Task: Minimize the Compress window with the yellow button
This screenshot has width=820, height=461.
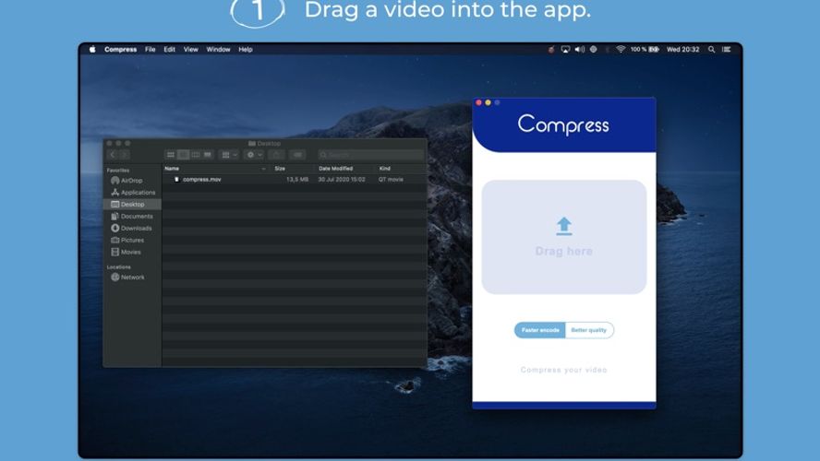Action: 488,102
